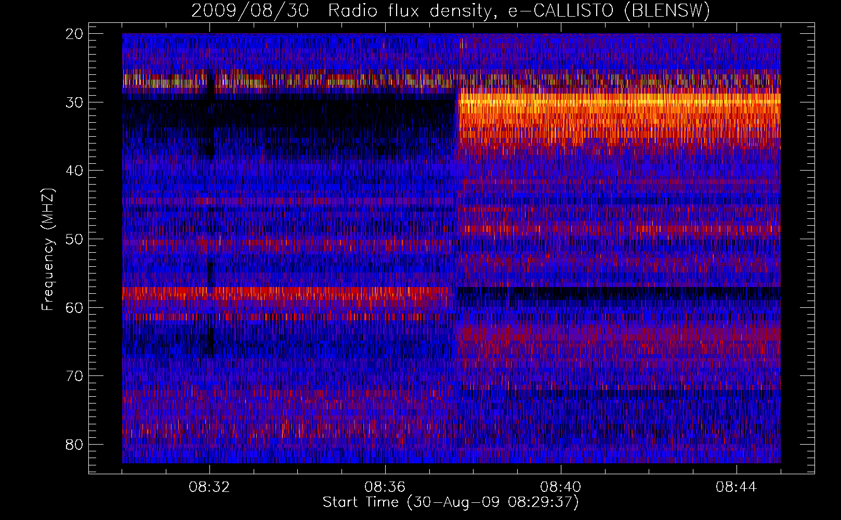Select the 20 frequency tick label
The image size is (841, 520).
(75, 34)
